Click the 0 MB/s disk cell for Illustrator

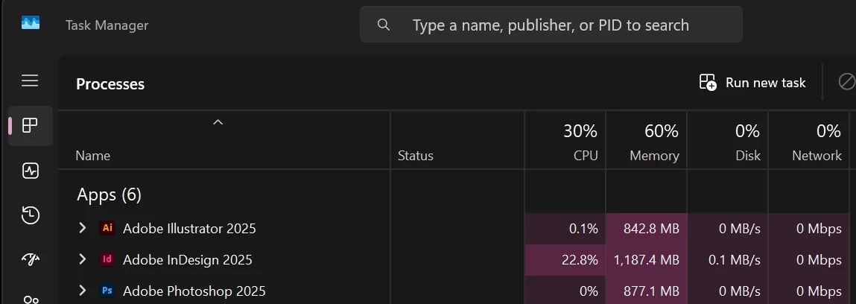728,228
